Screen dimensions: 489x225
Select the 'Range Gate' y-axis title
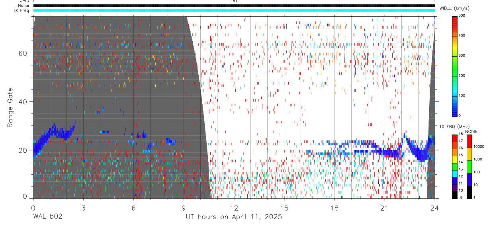coord(11,107)
